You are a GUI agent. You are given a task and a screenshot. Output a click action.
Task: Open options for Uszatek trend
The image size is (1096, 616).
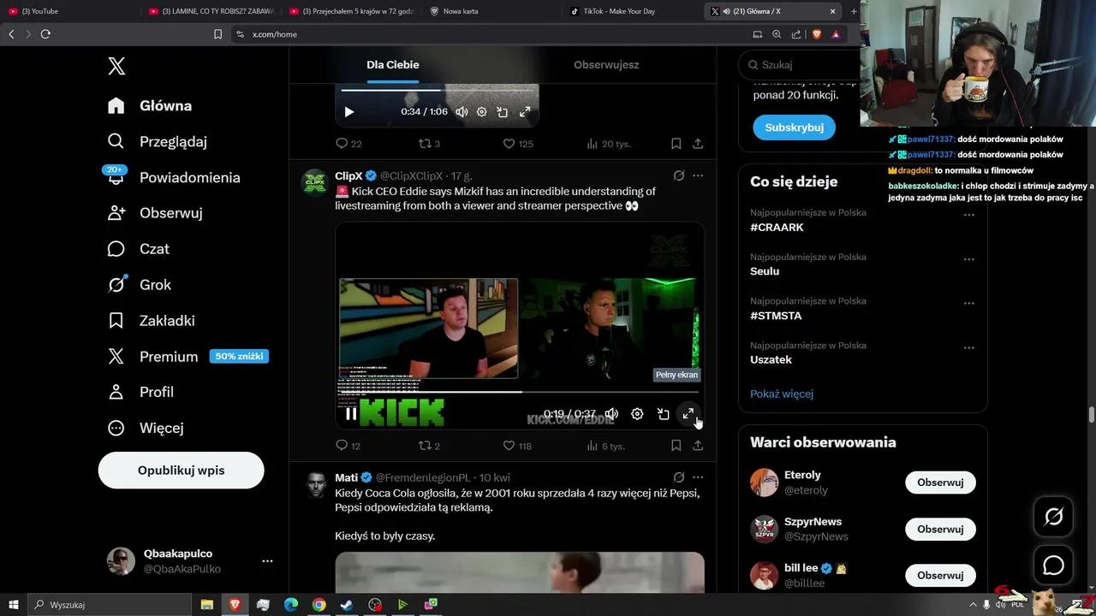point(969,348)
